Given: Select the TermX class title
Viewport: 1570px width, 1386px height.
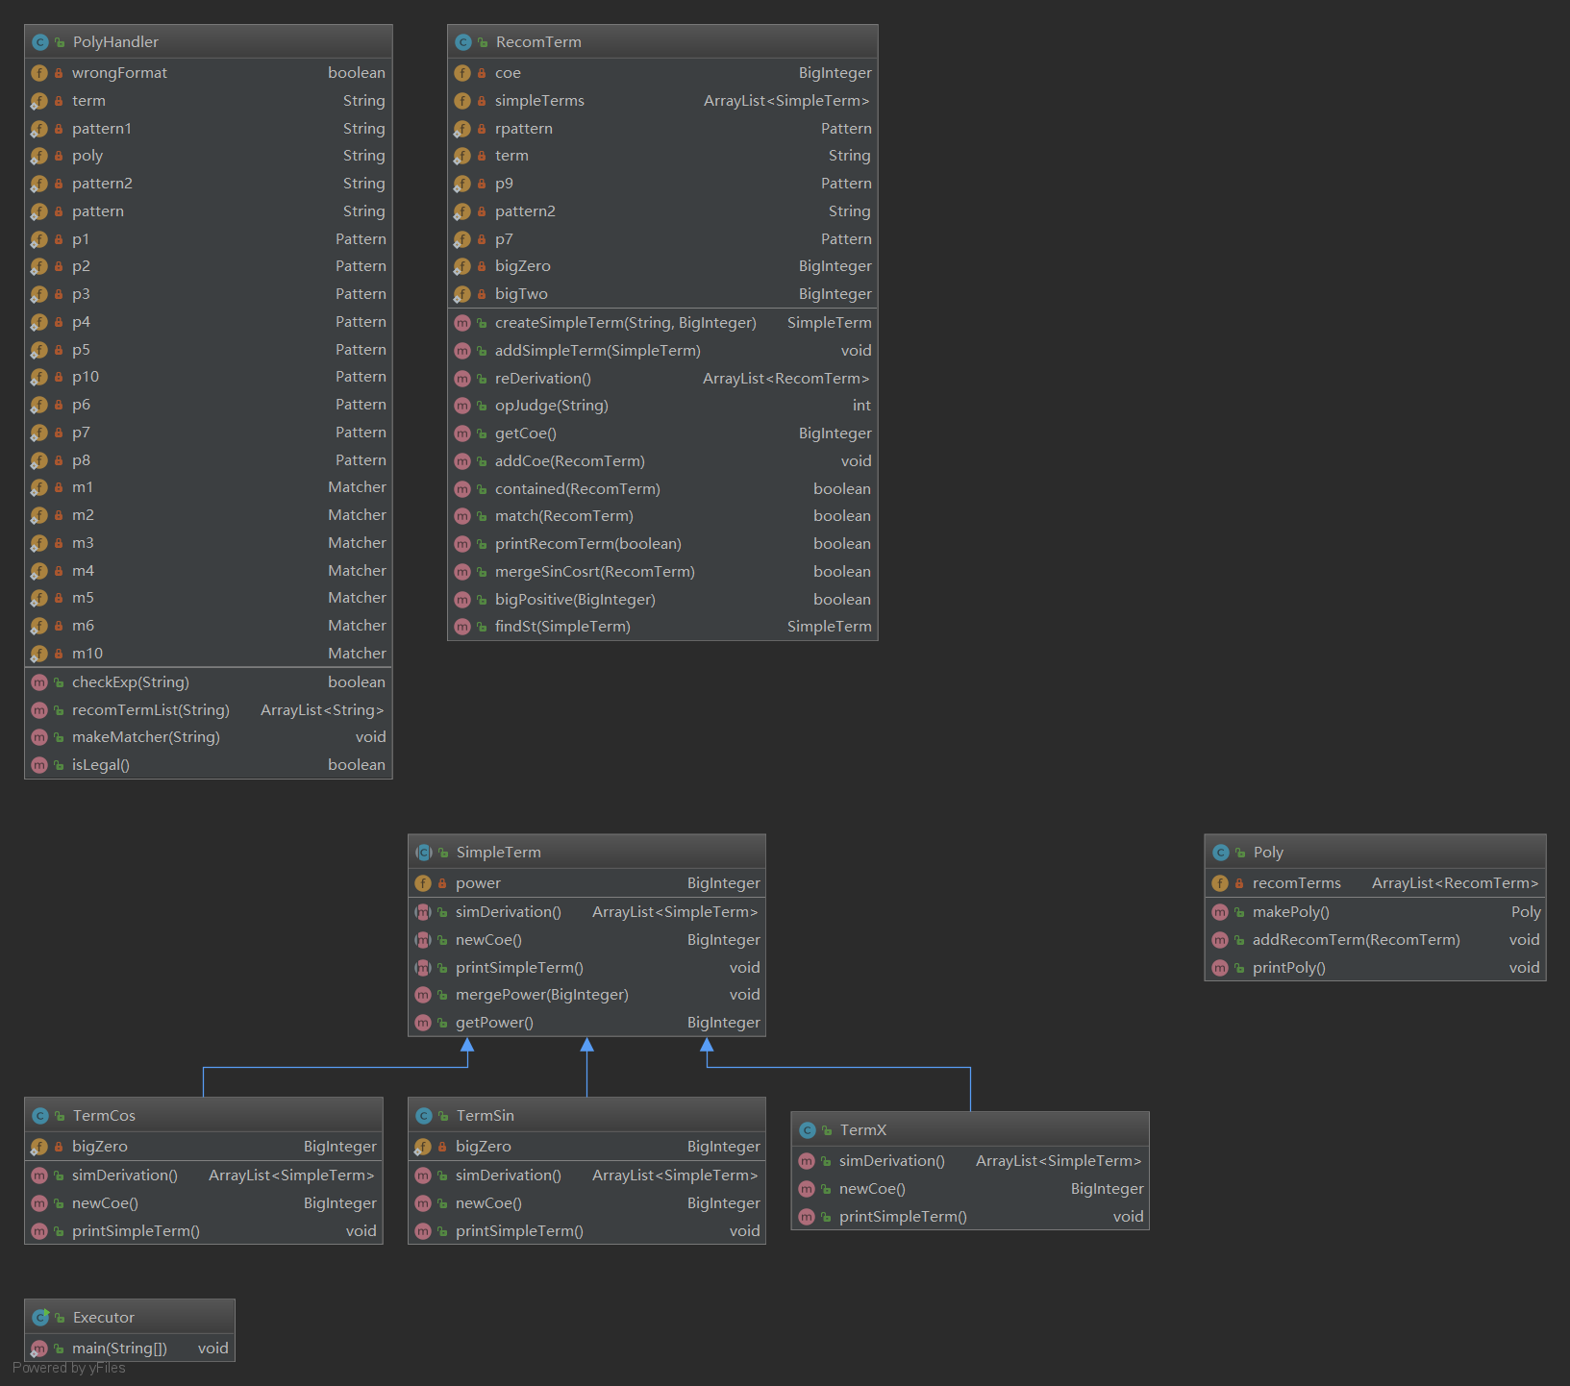Looking at the screenshot, I should coord(862,1130).
